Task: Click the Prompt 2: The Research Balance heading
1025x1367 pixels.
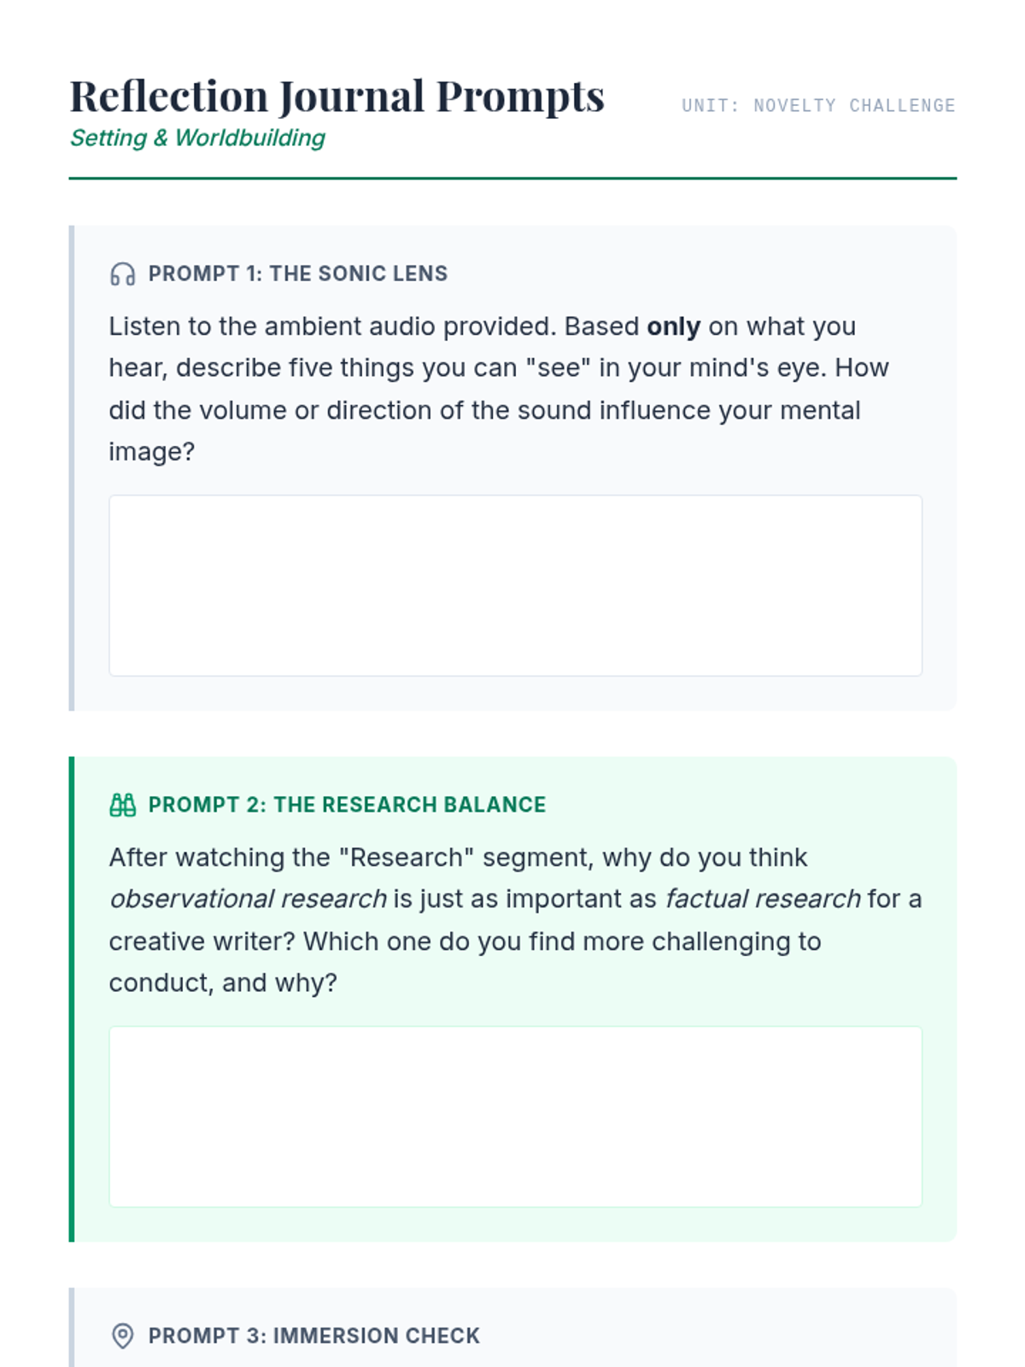Action: (347, 805)
